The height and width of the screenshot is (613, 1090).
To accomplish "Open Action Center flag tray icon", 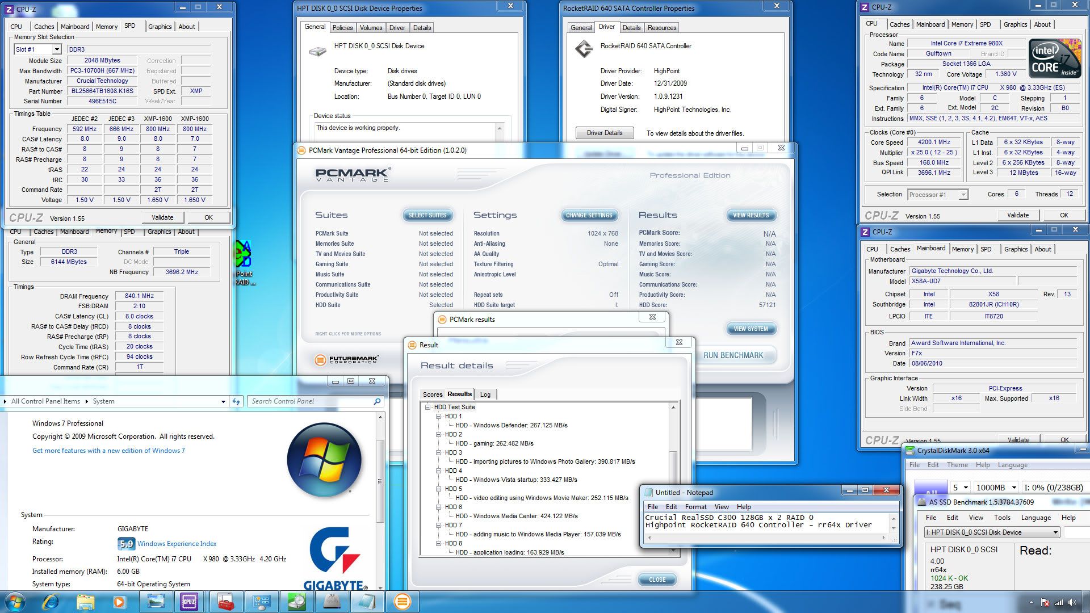I will click(x=1045, y=602).
